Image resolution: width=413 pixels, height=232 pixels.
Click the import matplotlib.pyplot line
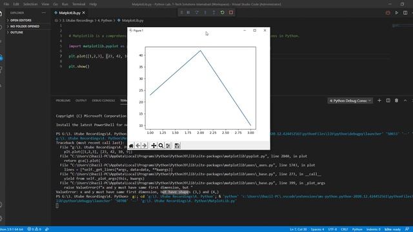[97, 46]
